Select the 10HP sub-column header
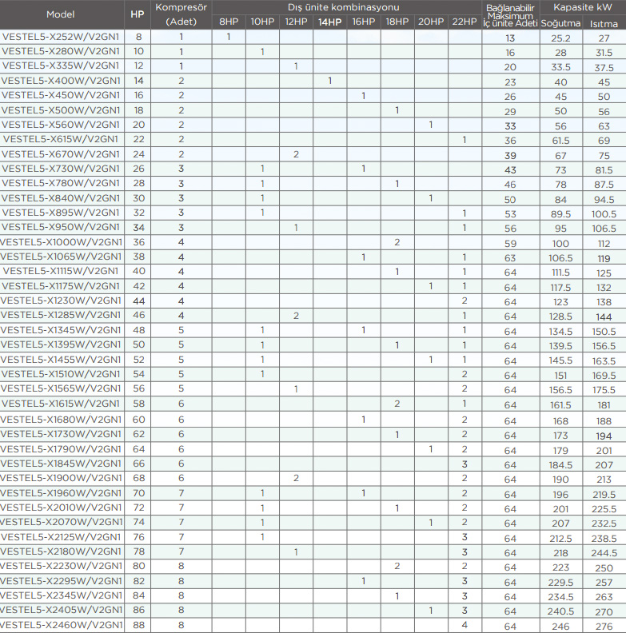The image size is (626, 633). [262, 22]
